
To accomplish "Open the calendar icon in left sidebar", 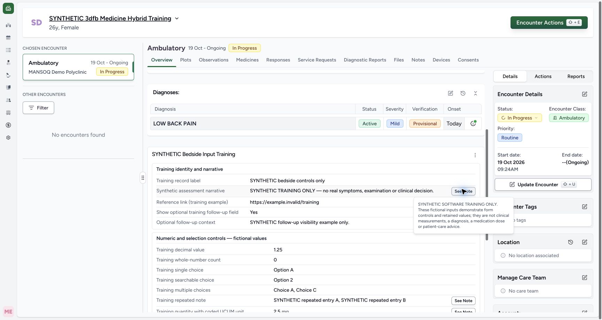I will pos(8,38).
